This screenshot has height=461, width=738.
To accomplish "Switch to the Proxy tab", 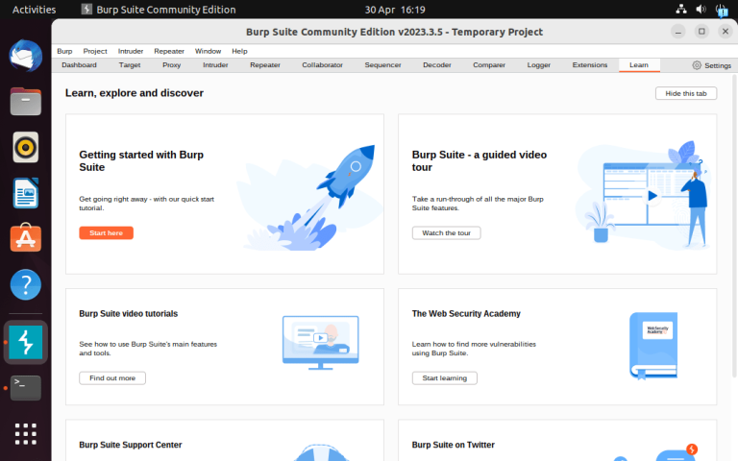I will (172, 65).
